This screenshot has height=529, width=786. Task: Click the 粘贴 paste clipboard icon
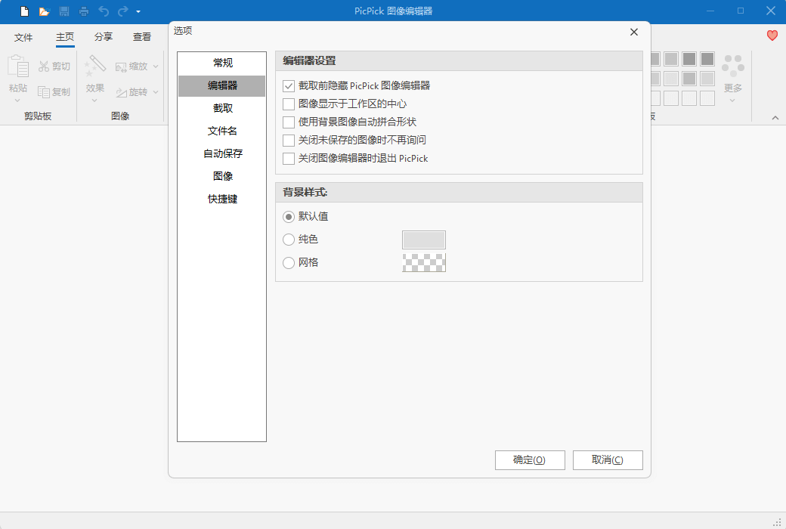click(x=18, y=67)
